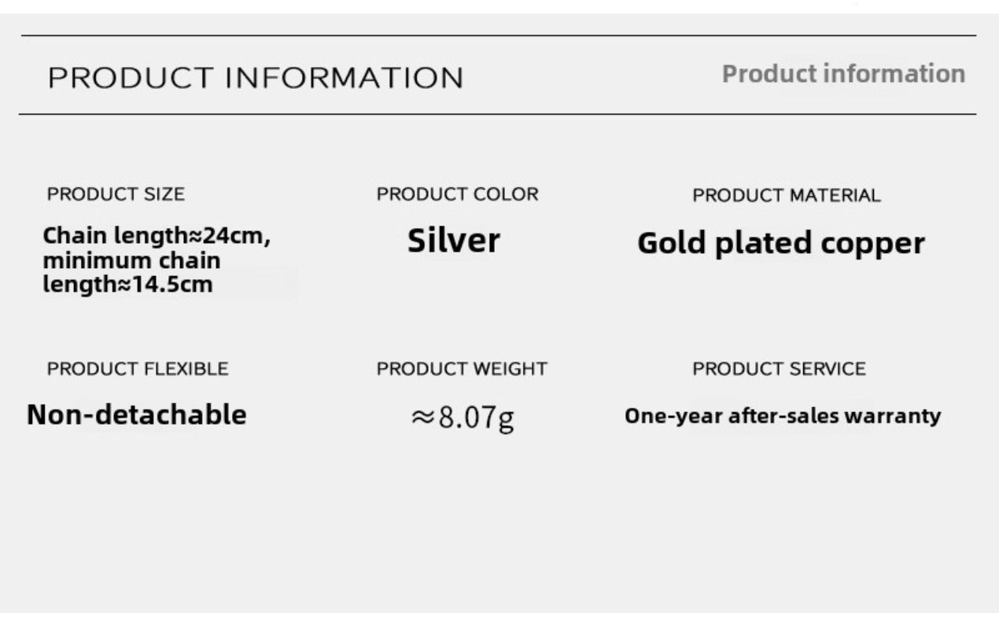Click the PRODUCT MATERIAL label
The width and height of the screenshot is (999, 629).
[786, 195]
